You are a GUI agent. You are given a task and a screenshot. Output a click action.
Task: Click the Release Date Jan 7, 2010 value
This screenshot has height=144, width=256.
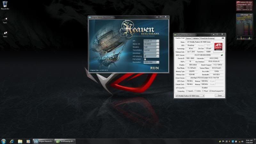(x=190, y=52)
